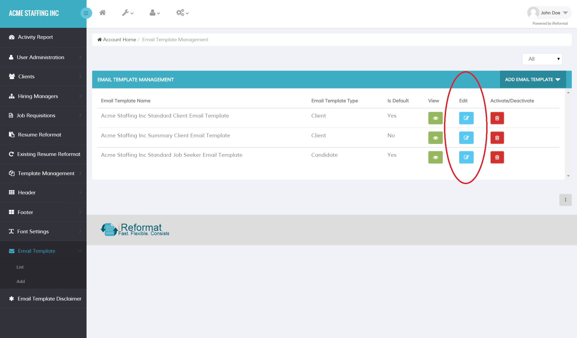This screenshot has height=338, width=577.
Task: Open the home icon in top navigation
Action: [102, 12]
